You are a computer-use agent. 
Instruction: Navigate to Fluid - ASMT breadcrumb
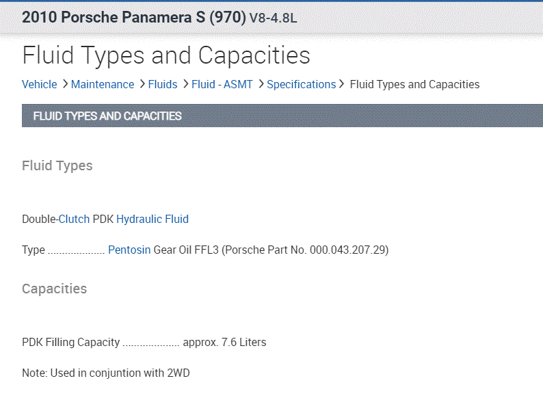pyautogui.click(x=222, y=85)
